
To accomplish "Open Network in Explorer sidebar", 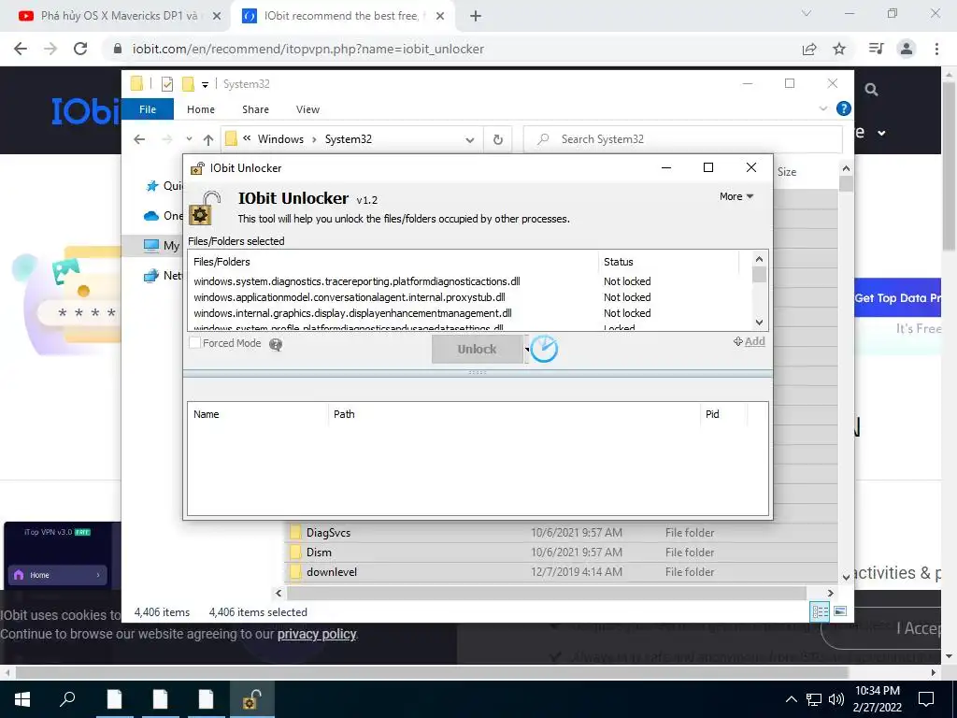I will (163, 276).
